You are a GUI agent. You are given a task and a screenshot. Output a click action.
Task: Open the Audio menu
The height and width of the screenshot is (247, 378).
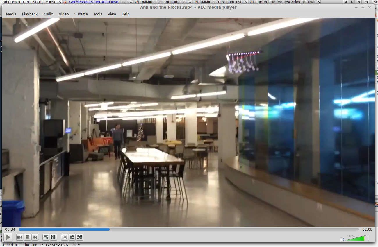click(48, 14)
